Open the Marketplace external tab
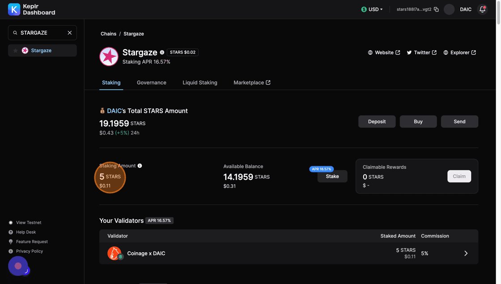This screenshot has height=284, width=501. point(252,83)
